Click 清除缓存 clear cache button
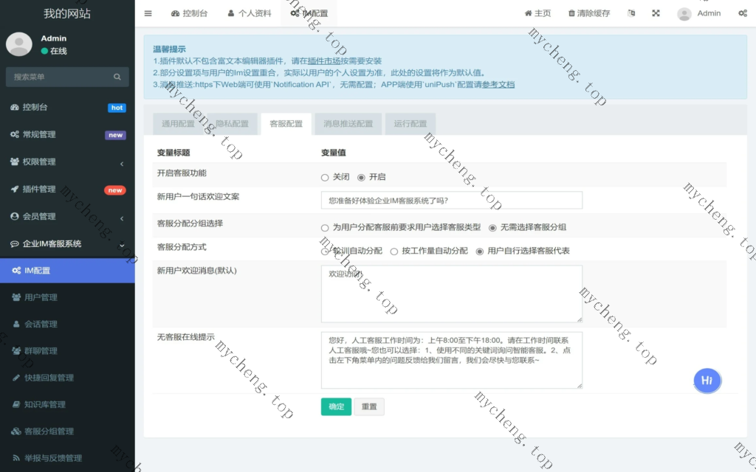 589,13
